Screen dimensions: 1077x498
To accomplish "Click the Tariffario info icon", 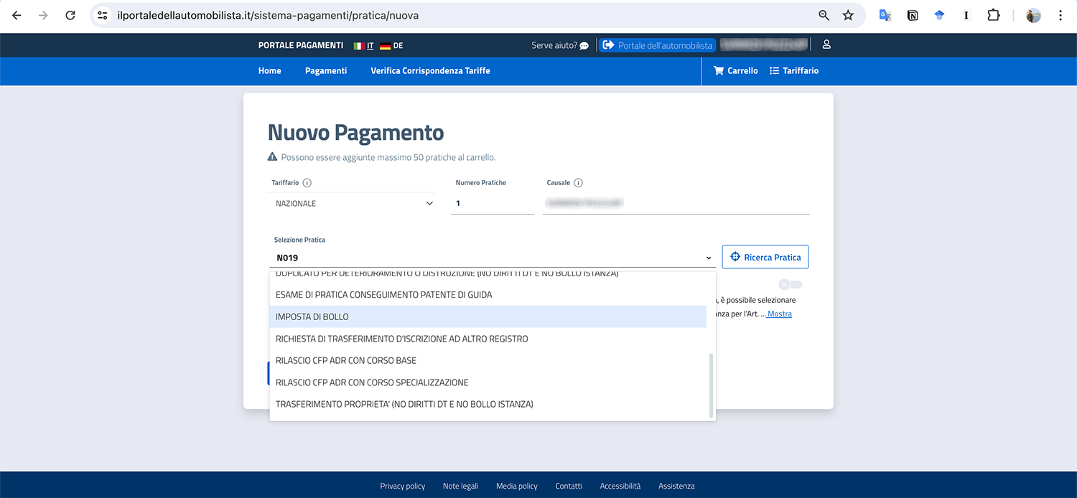I will 307,183.
